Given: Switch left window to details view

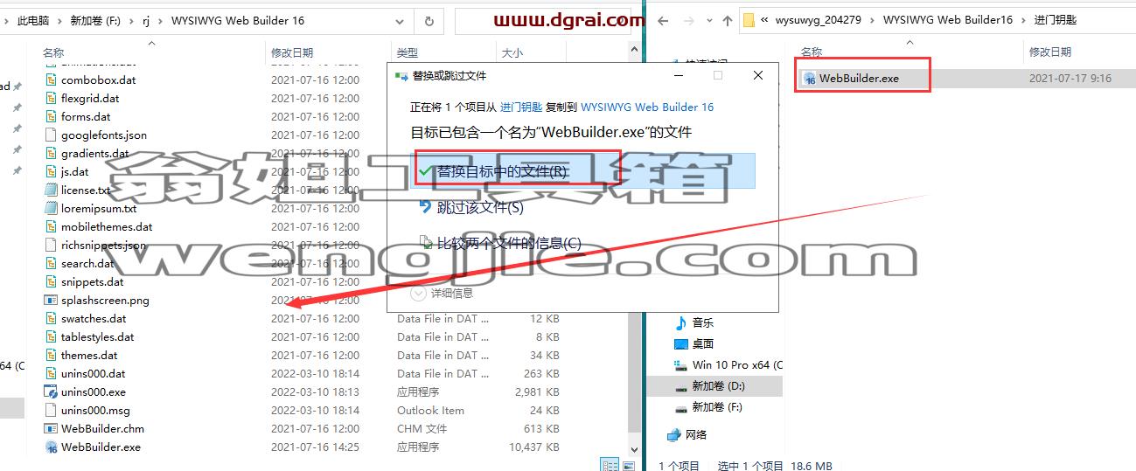Looking at the screenshot, I should coord(610,464).
